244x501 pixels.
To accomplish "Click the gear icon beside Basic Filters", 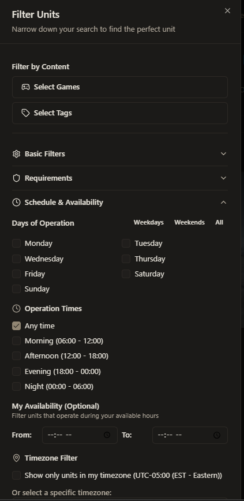I will click(x=16, y=154).
